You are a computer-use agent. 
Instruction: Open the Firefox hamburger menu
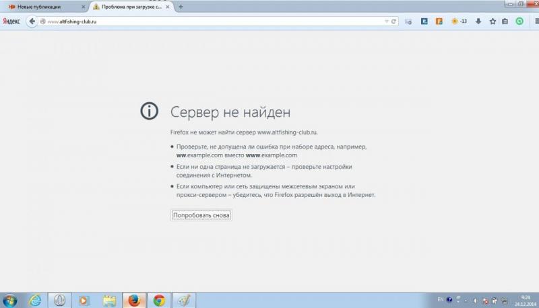(536, 22)
